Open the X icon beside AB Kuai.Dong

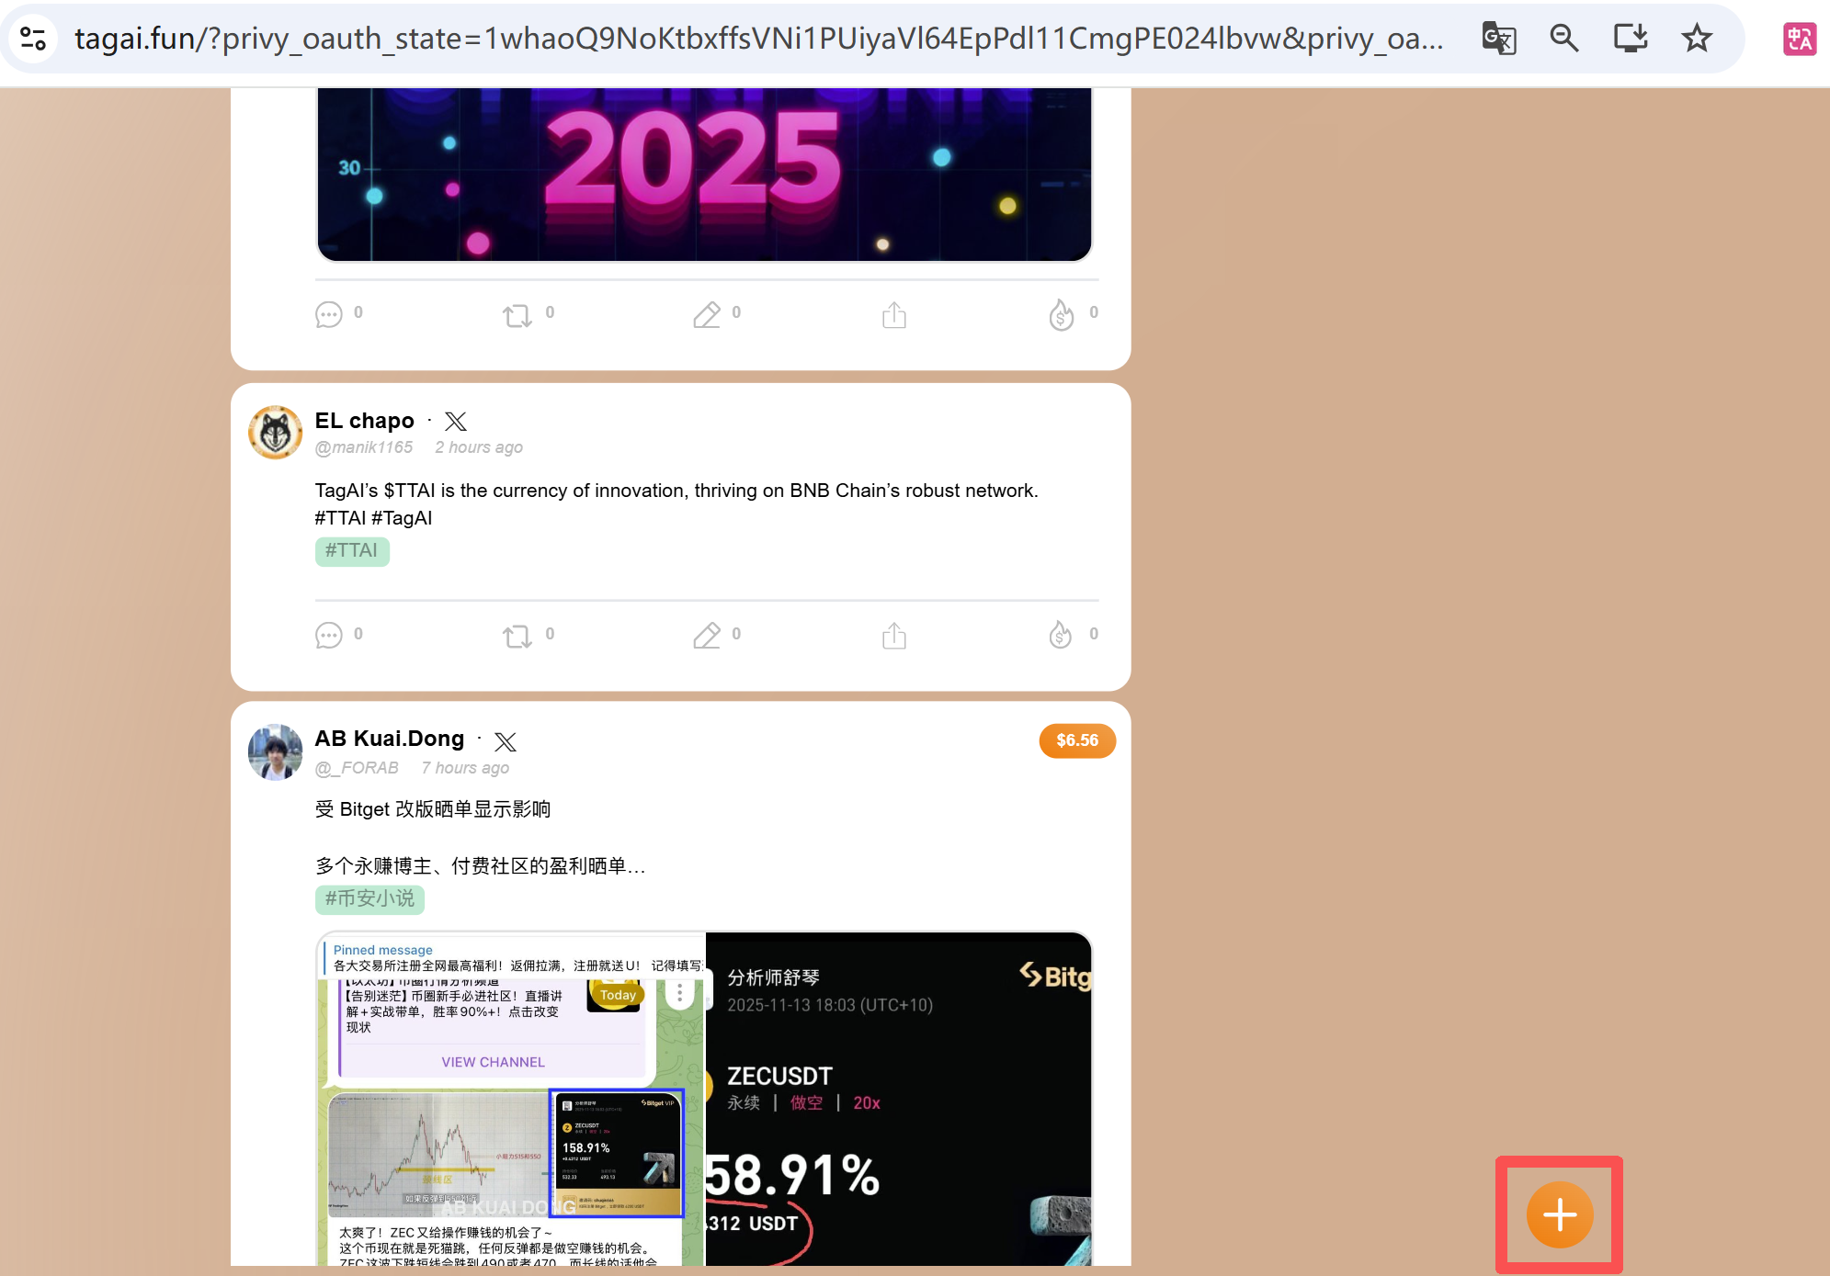click(x=506, y=741)
